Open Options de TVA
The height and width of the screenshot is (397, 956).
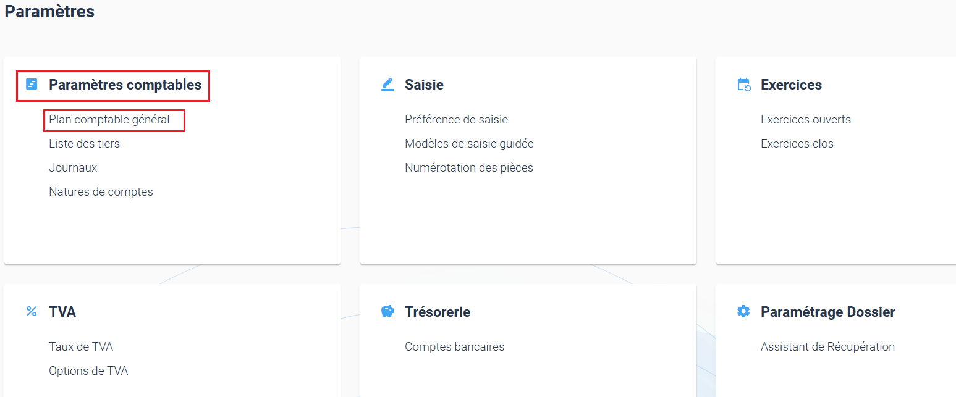[x=88, y=371]
